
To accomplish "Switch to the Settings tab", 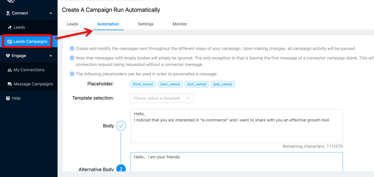I will point(146,24).
